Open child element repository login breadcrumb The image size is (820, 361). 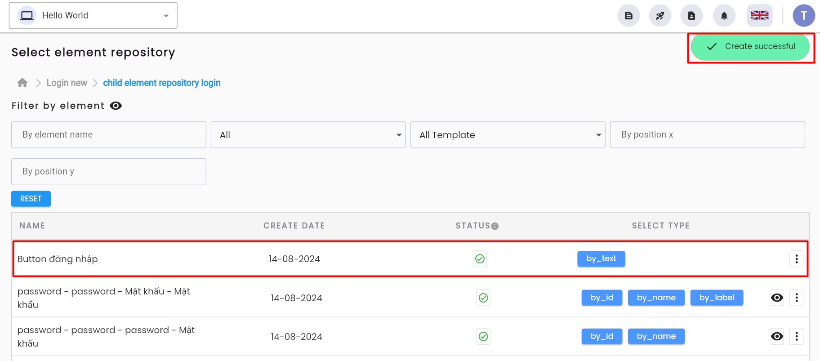(162, 83)
